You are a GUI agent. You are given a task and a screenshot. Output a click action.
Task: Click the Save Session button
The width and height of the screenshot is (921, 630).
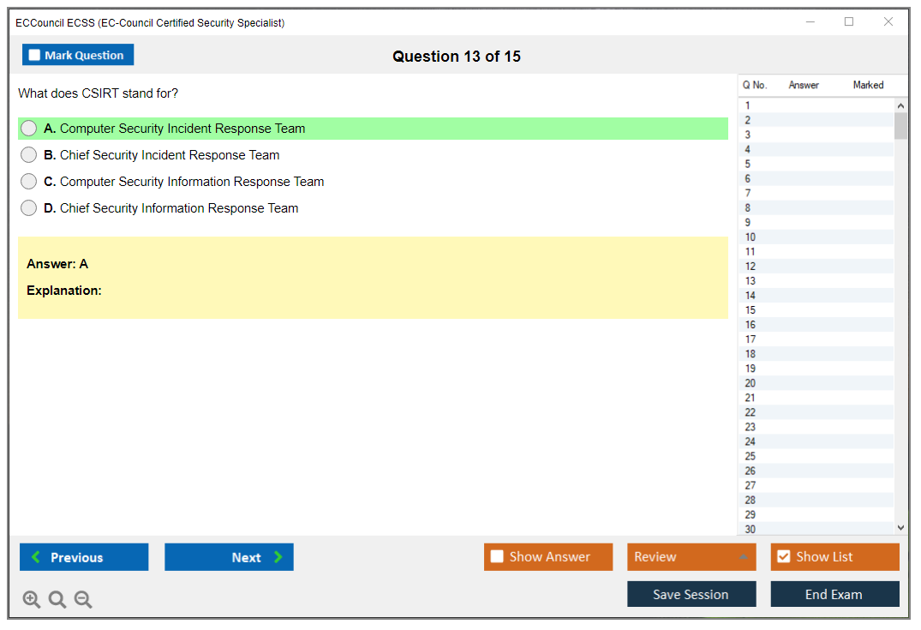(691, 594)
